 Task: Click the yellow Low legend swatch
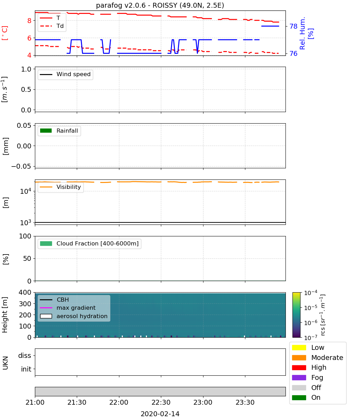[x=299, y=347]
